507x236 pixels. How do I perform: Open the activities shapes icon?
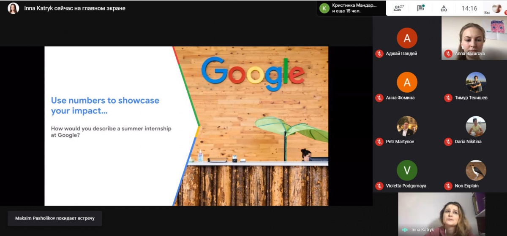444,8
